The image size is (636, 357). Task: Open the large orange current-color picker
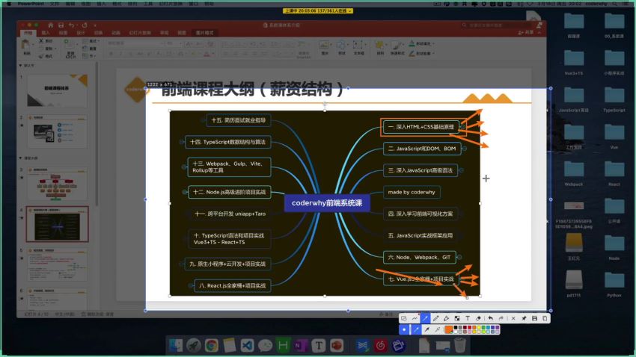pyautogui.click(x=449, y=329)
